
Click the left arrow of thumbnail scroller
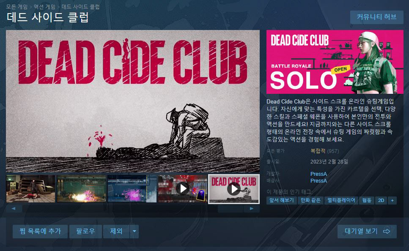tap(14, 208)
